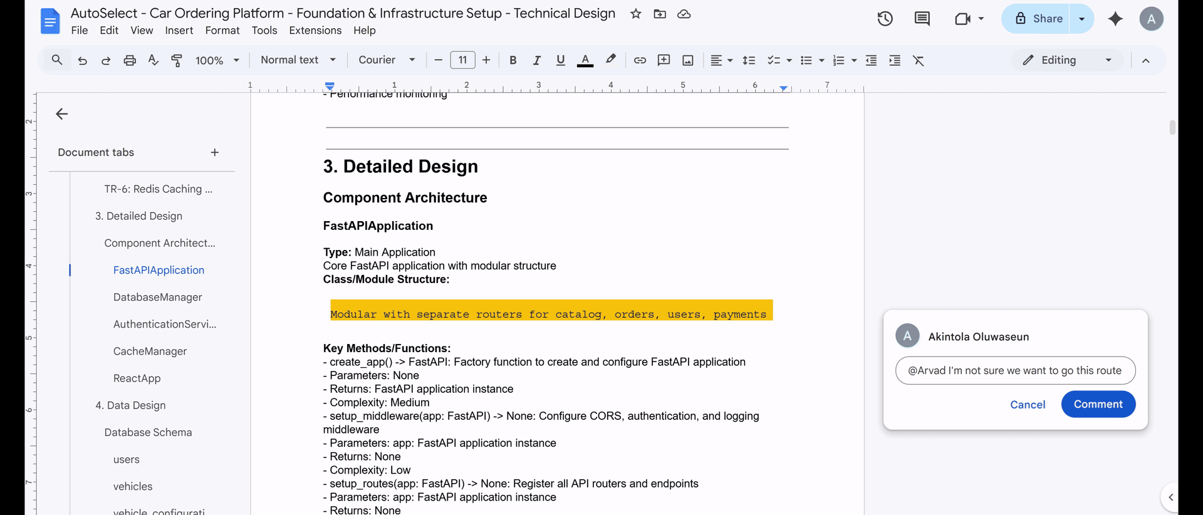Open the Courier font dropdown
This screenshot has width=1203, height=515.
(x=386, y=60)
